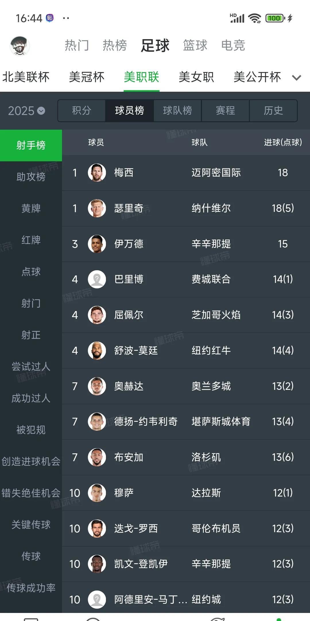
Task: Select the 美冠杯 league tab
Action: pyautogui.click(x=87, y=77)
